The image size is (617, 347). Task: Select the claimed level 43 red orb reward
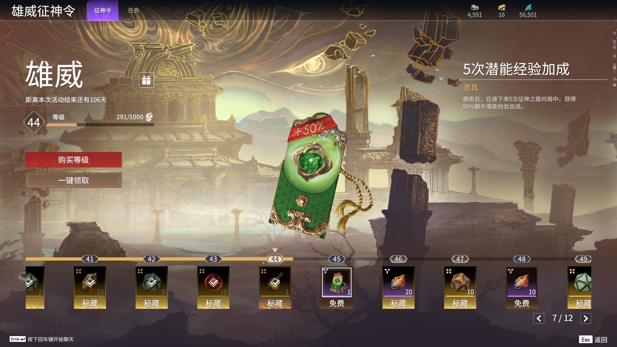pyautogui.click(x=213, y=288)
